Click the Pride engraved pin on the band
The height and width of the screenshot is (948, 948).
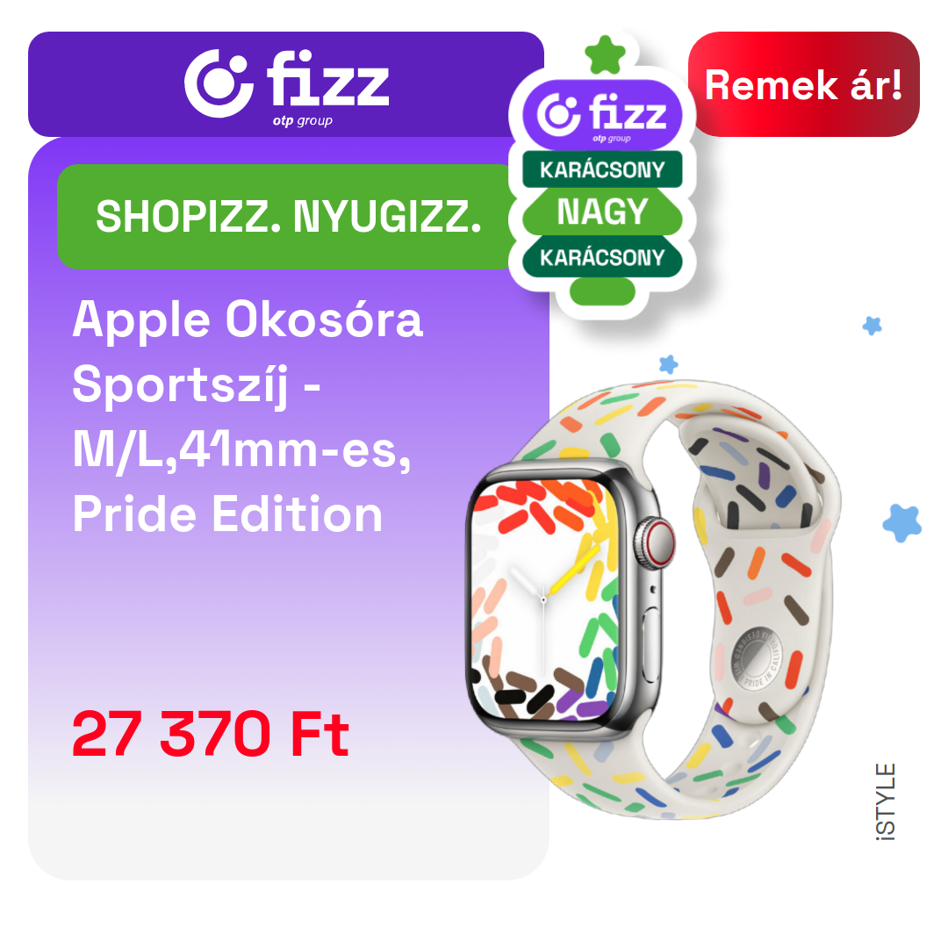pos(757,659)
